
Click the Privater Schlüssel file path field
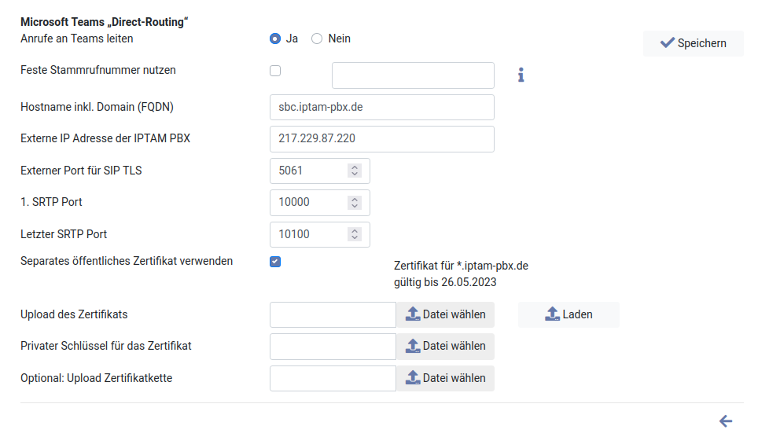(x=333, y=346)
